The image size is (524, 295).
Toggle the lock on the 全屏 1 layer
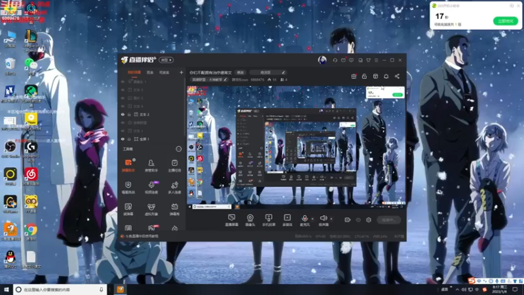(x=129, y=139)
